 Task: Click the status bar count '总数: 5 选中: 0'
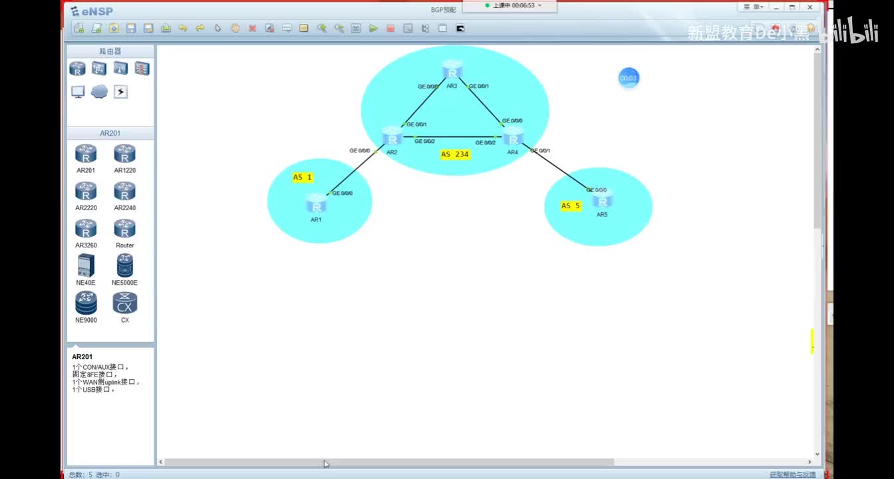coord(94,474)
